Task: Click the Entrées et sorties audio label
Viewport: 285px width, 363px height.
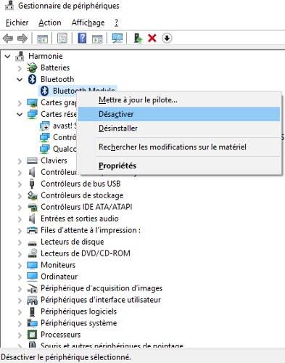Action: [80, 219]
